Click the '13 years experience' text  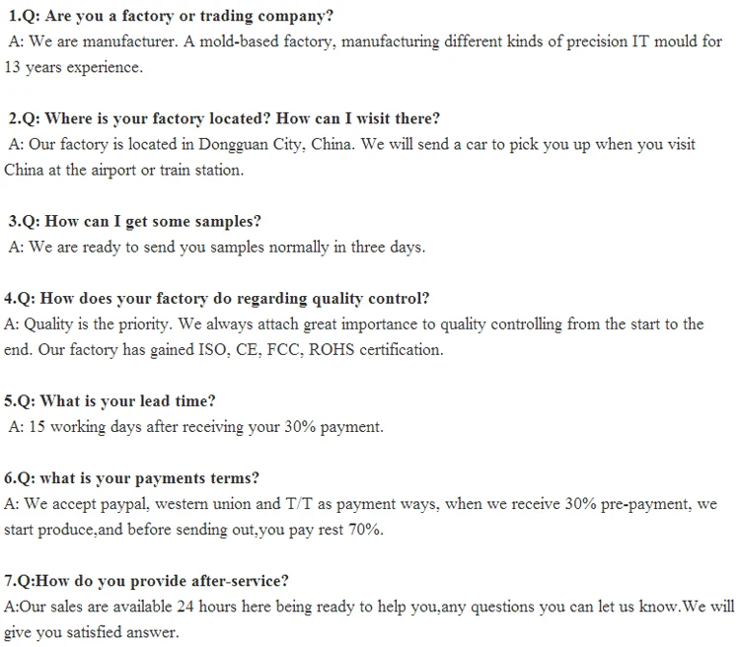click(x=74, y=67)
